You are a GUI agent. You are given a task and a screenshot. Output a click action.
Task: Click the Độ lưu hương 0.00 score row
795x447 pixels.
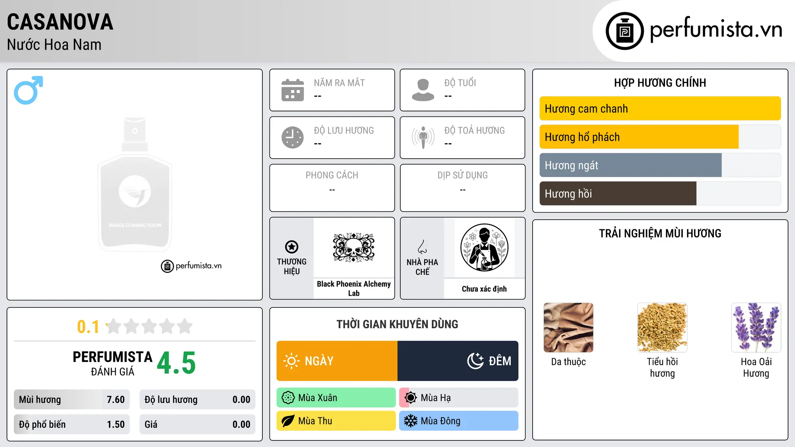[198, 400]
